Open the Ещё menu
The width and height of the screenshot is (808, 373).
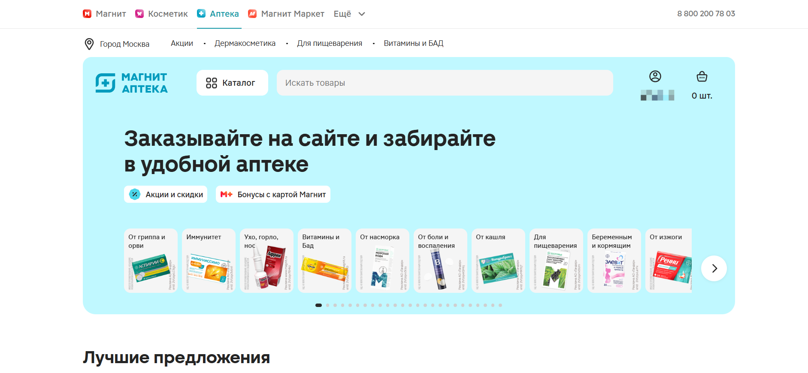click(349, 14)
